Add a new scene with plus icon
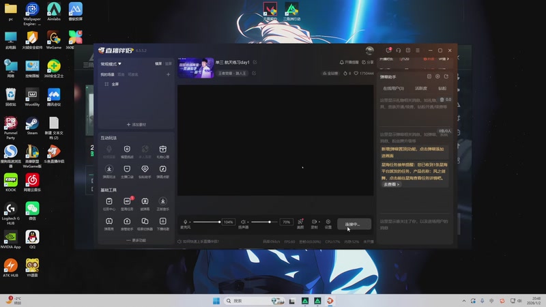 168,74
